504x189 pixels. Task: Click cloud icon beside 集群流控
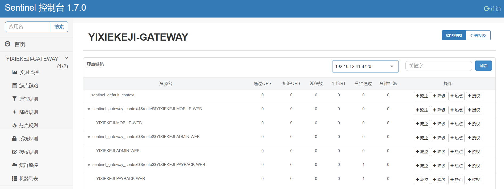14,165
